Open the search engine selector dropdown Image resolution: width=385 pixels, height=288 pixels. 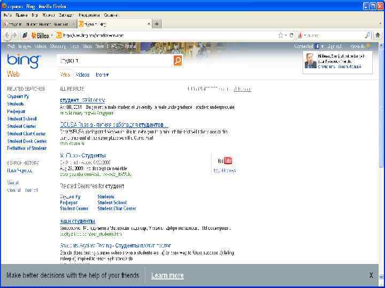301,36
